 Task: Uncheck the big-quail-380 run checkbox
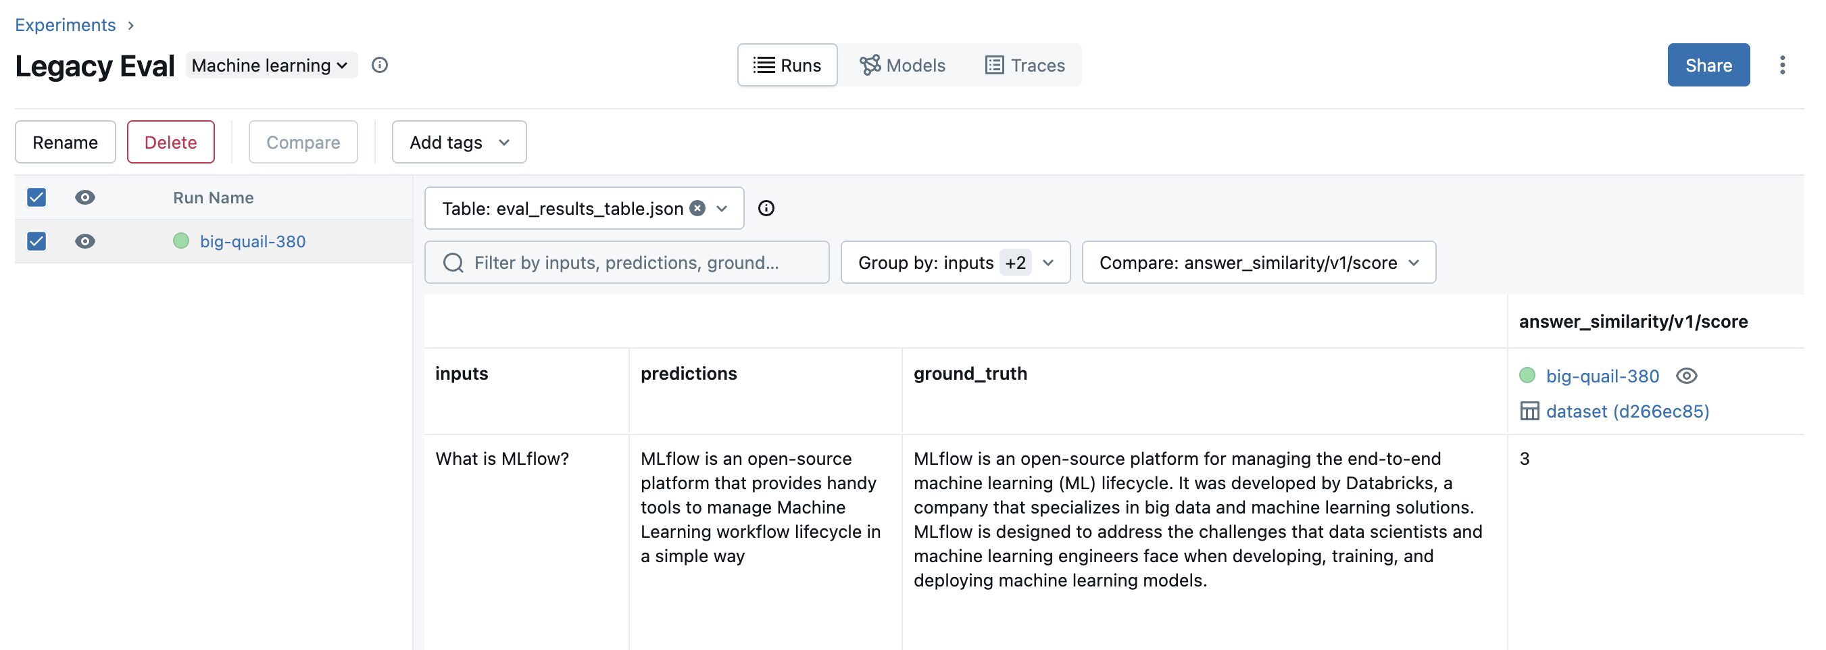[x=37, y=241]
